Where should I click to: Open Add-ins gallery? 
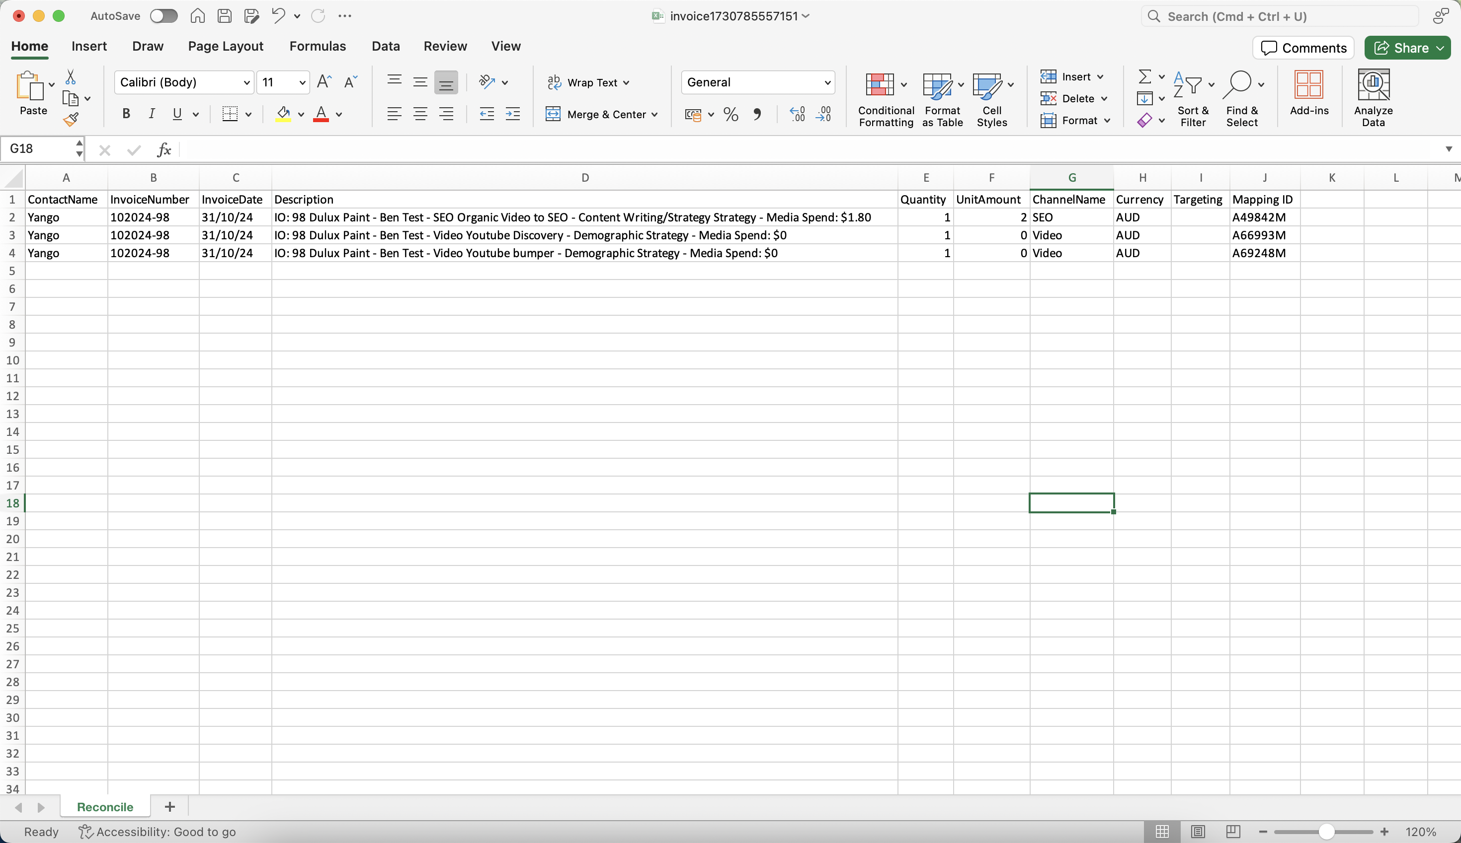(1308, 93)
